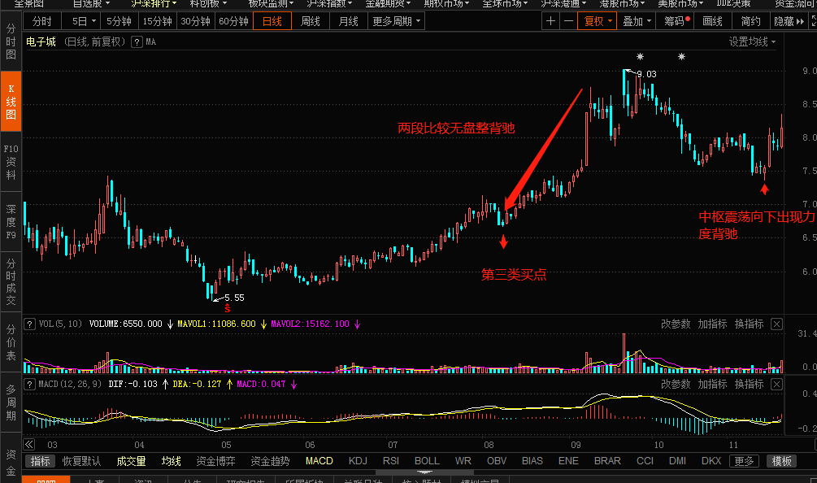
Task: Open MACD indicator help question icon
Action: click(30, 385)
